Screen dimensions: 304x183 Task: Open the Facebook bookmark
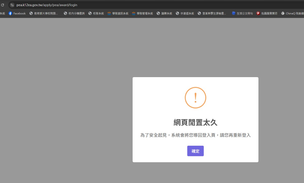tap(17, 13)
